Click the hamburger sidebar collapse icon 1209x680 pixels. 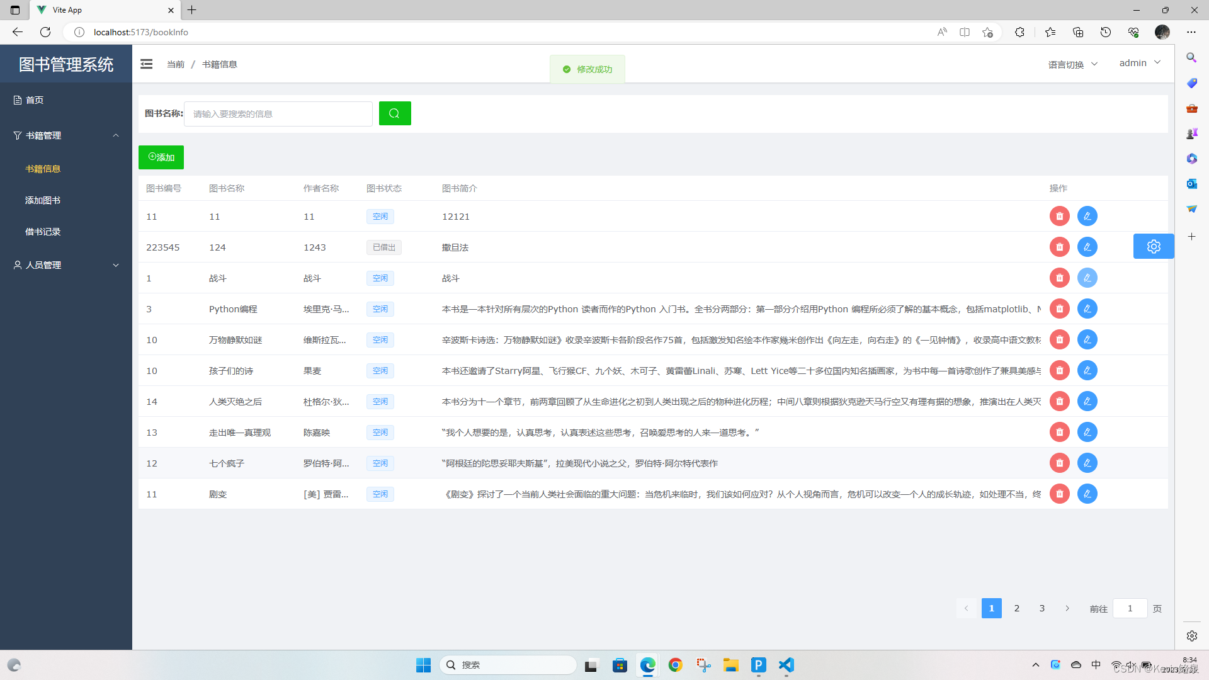coord(147,64)
